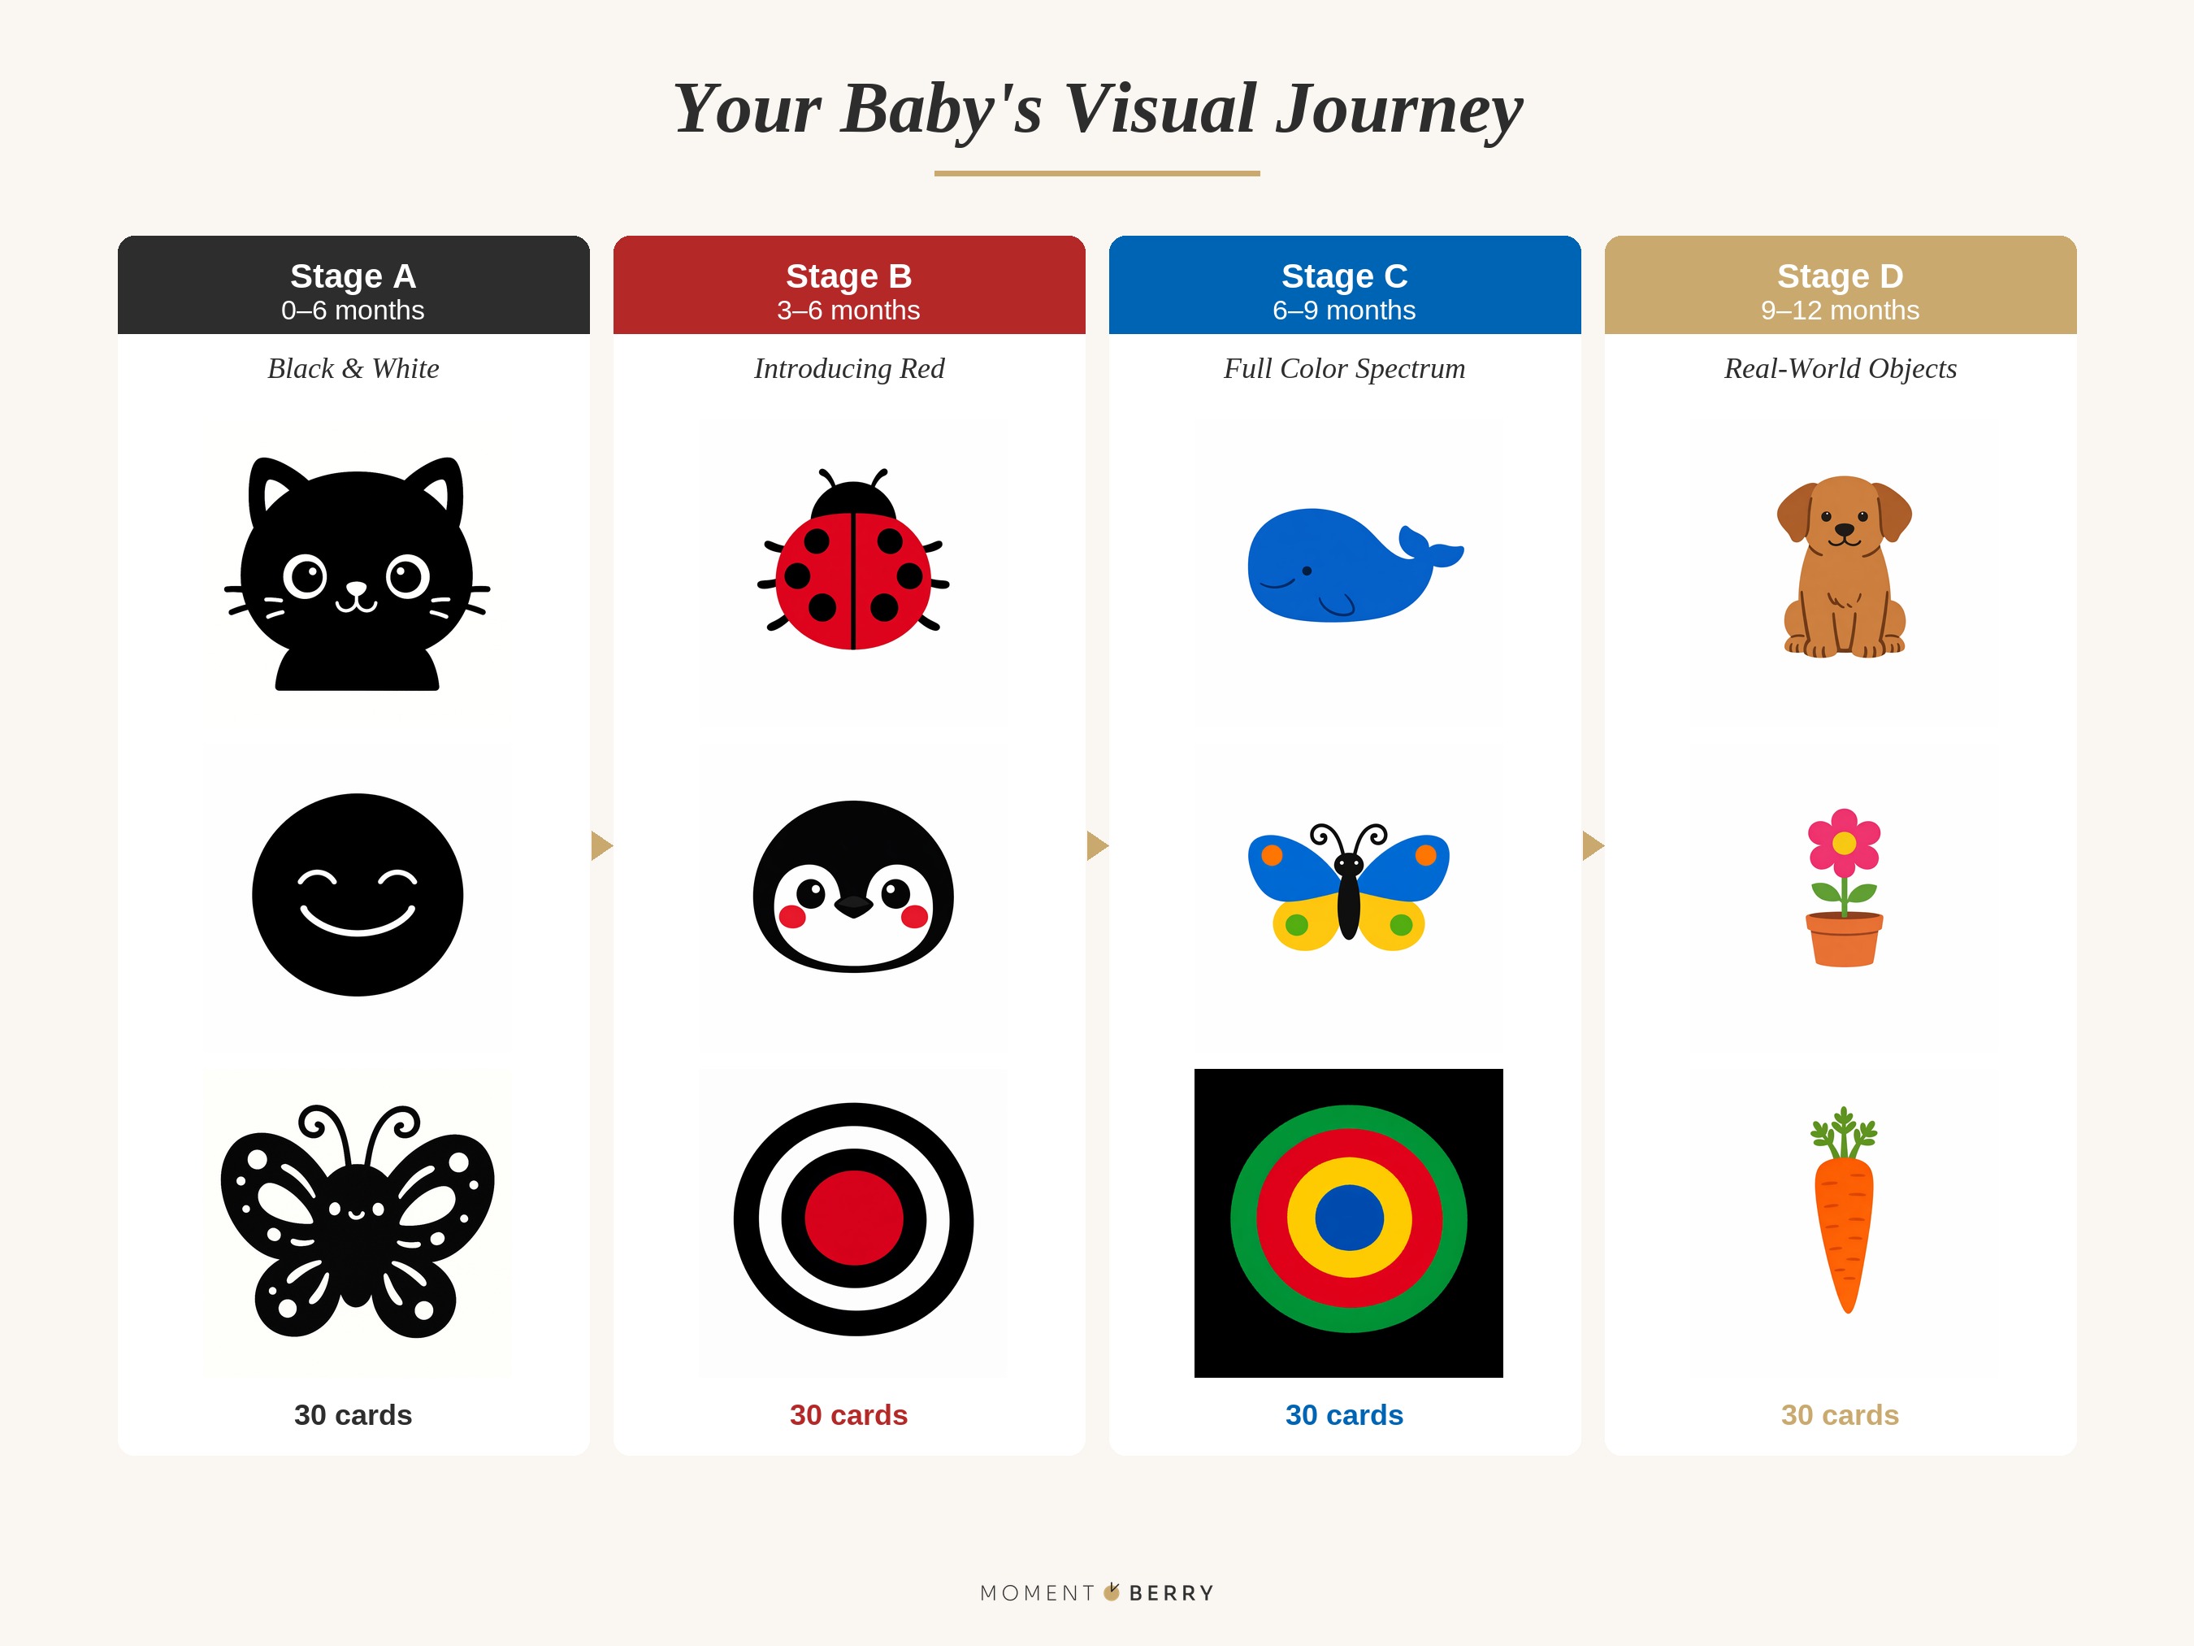The width and height of the screenshot is (2194, 1646).
Task: Select the rainbow concentric circles card
Action: pyautogui.click(x=1349, y=1223)
